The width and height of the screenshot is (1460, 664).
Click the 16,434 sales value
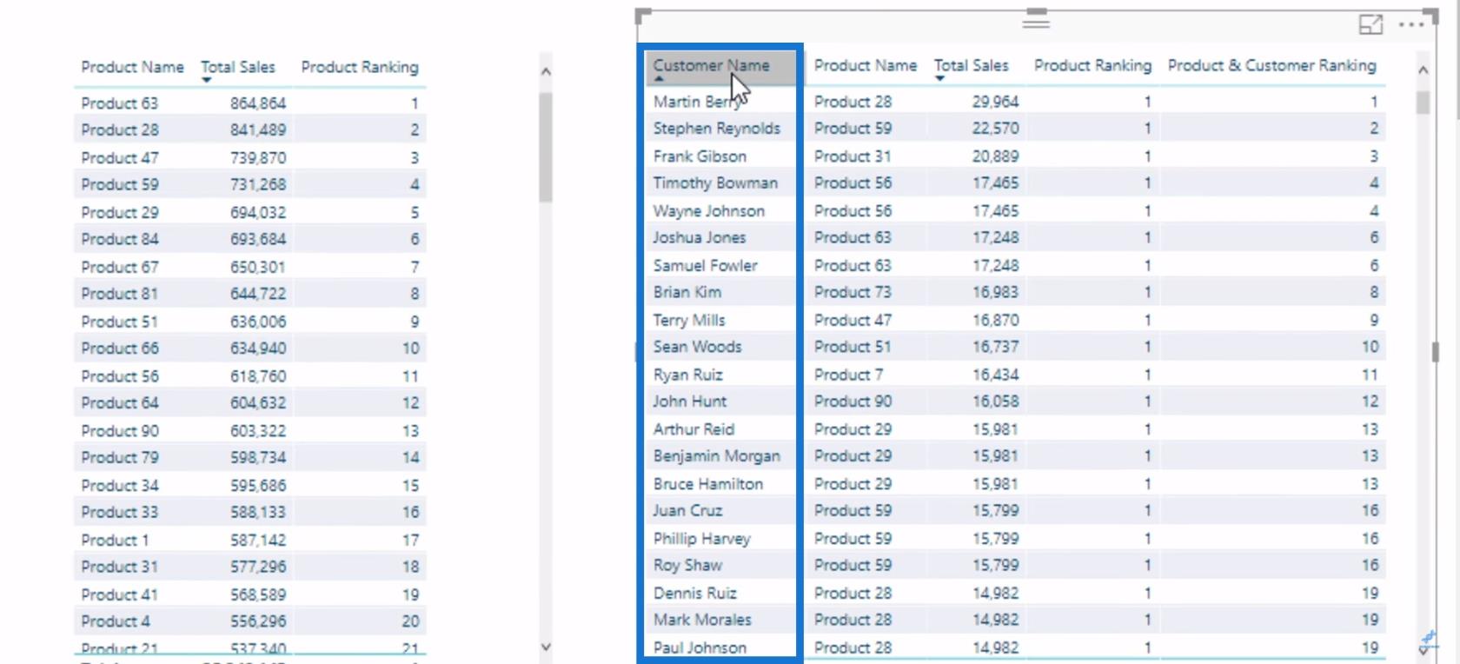click(996, 375)
